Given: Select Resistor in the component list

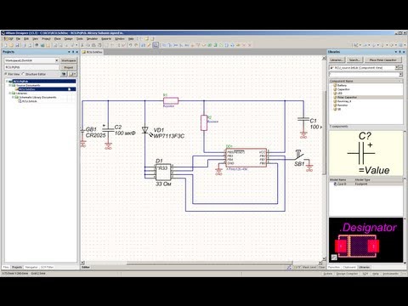Looking at the screenshot, I should 343,105.
